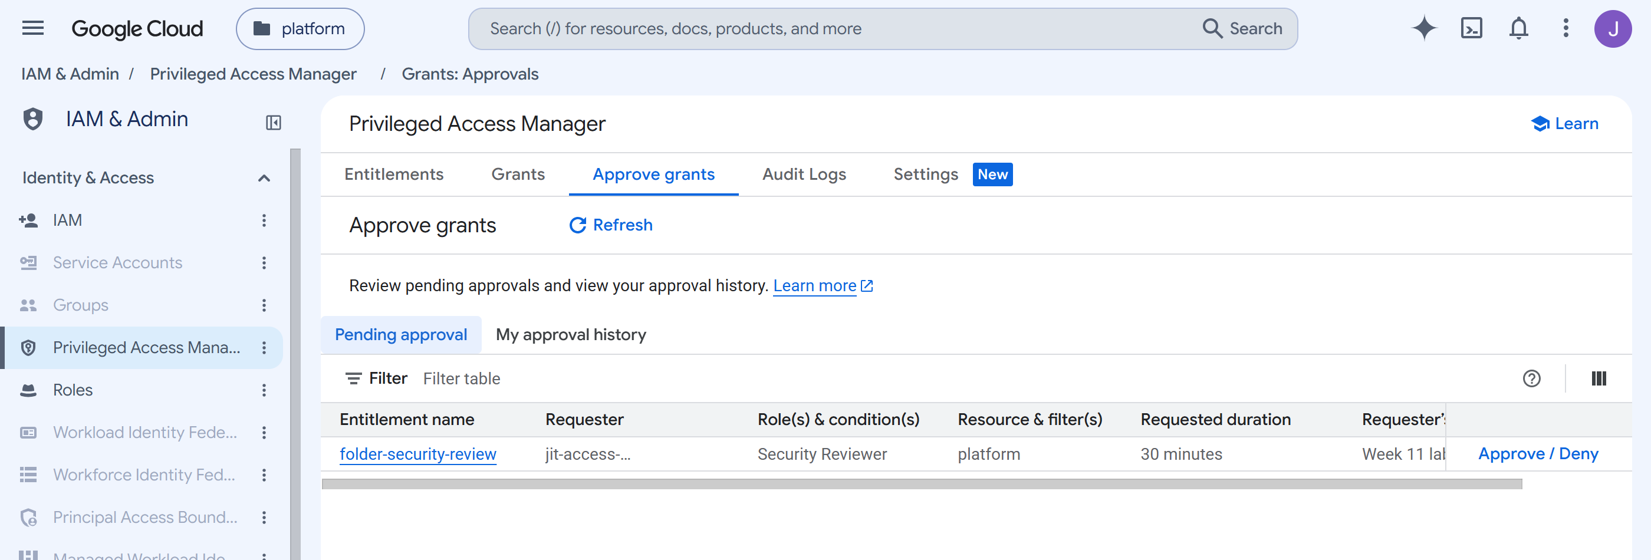Focus the resources search field
The height and width of the screenshot is (560, 1651).
coord(833,29)
